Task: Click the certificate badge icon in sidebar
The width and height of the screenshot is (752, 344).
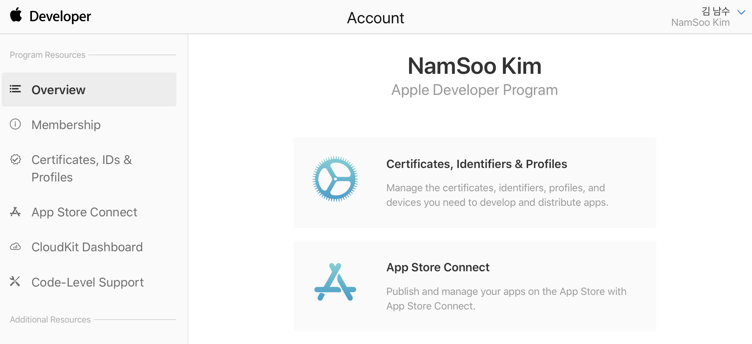Action: (15, 159)
